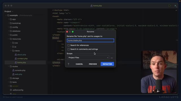Viewport: 181px width, 101px height.
Task: Open scope options ellipsis button
Action: [x=112, y=58]
